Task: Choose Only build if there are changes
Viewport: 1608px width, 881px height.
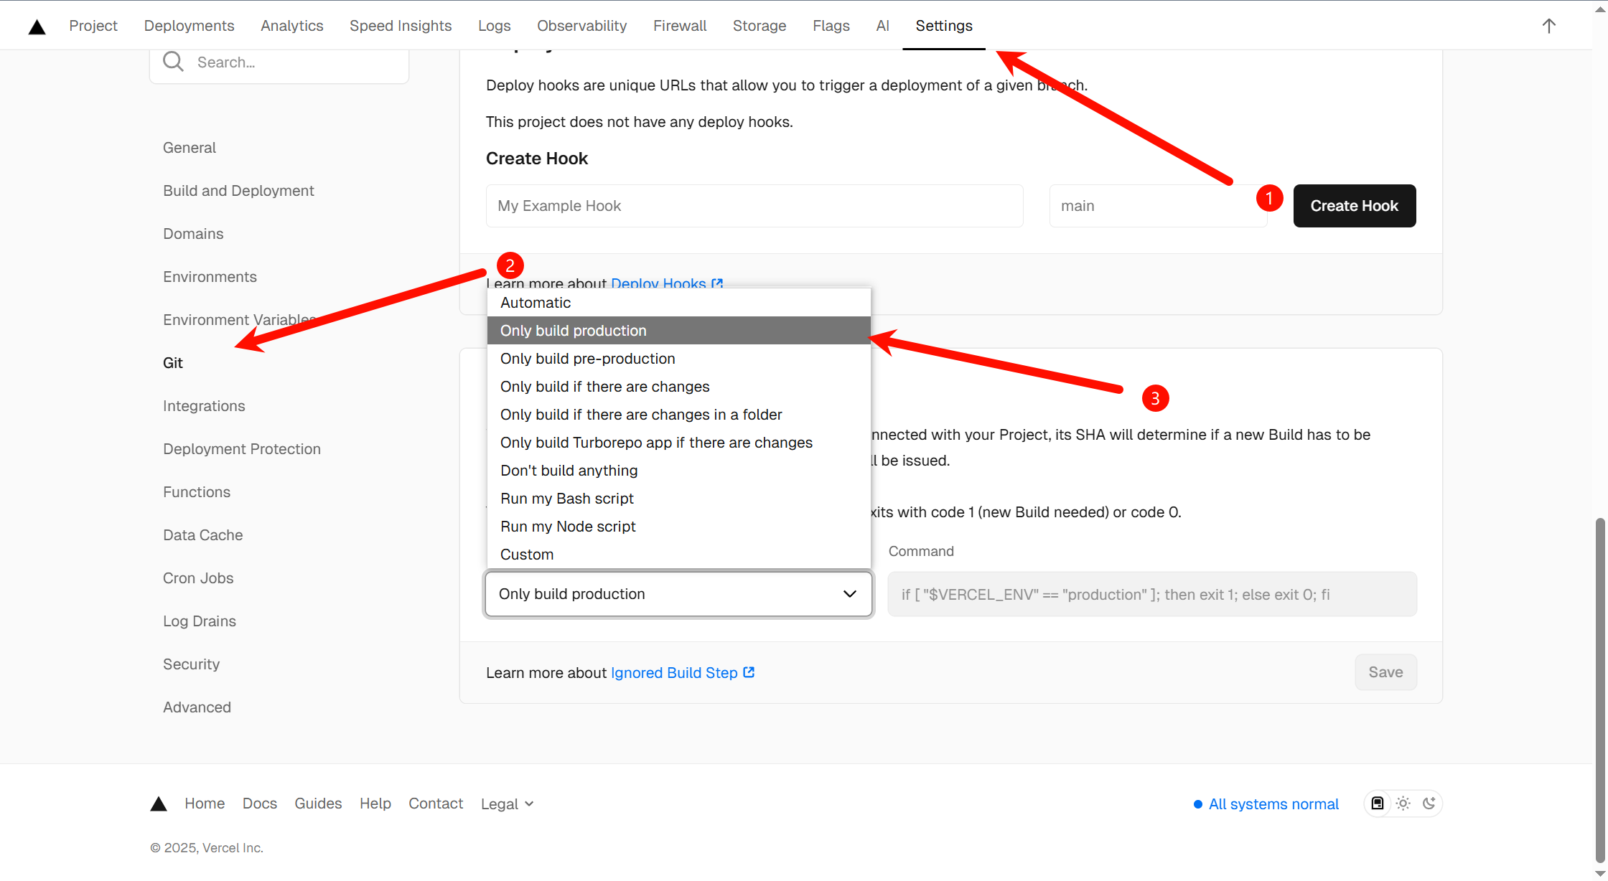Action: click(679, 387)
